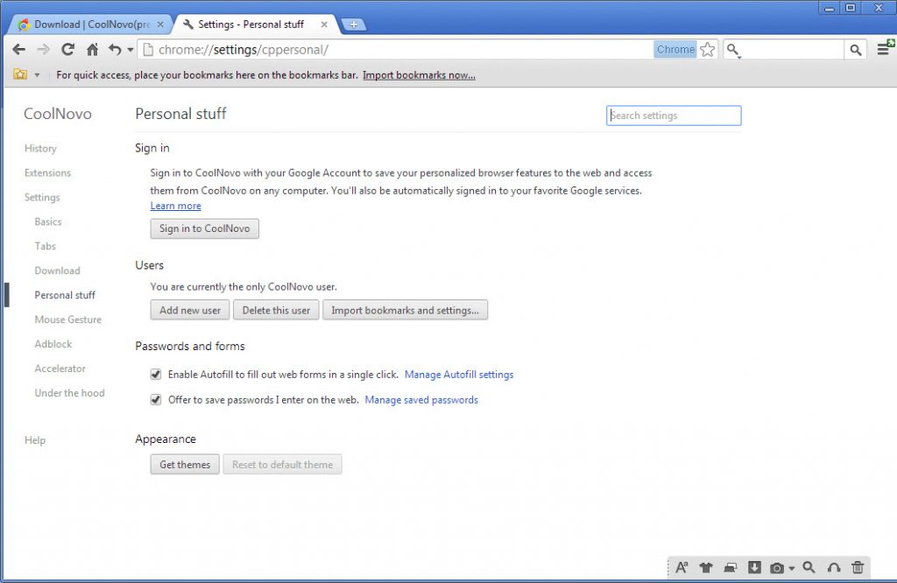Click the bottom toolbar drag handle
Viewport: 897px width, 583px height.
click(669, 567)
